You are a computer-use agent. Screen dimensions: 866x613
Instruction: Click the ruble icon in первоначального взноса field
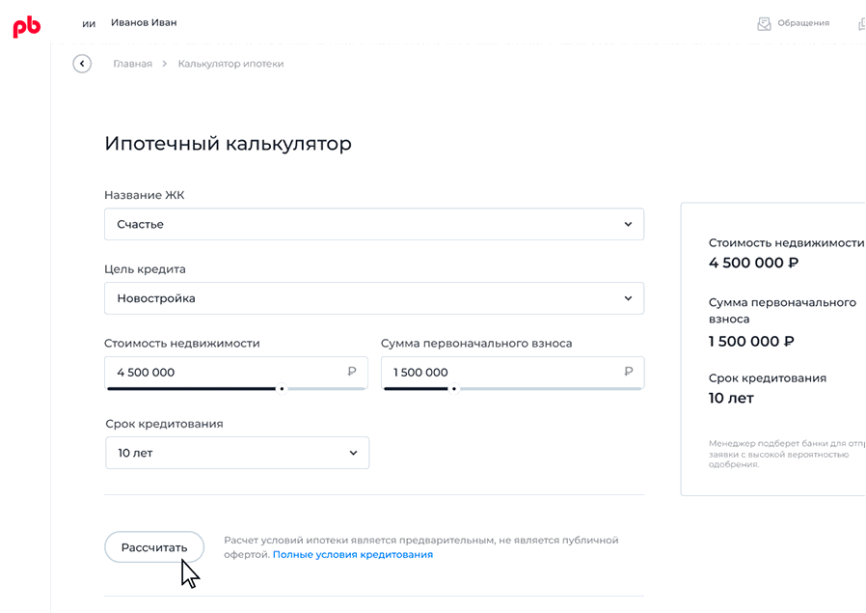tap(629, 371)
